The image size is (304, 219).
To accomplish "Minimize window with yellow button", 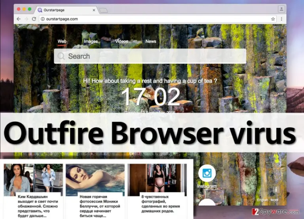I will [x=24, y=9].
